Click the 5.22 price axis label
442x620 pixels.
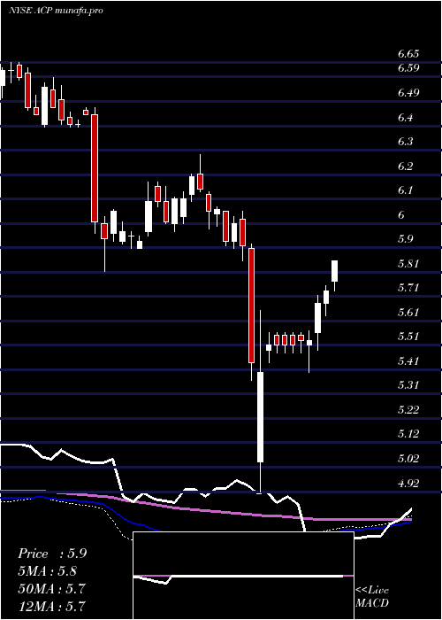click(408, 410)
